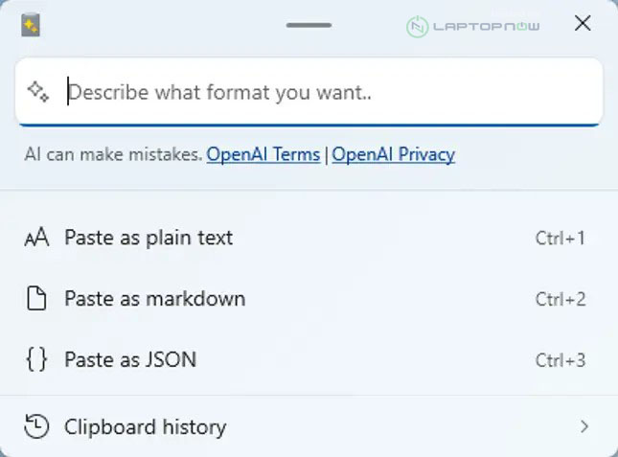618x457 pixels.
Task: Close the Advanced Paste window
Action: [x=582, y=24]
